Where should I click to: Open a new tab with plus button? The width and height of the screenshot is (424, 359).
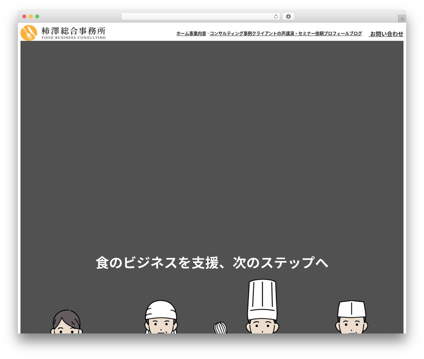click(402, 19)
